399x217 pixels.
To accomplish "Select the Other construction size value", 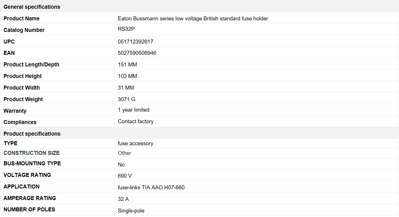I will tap(124, 153).
